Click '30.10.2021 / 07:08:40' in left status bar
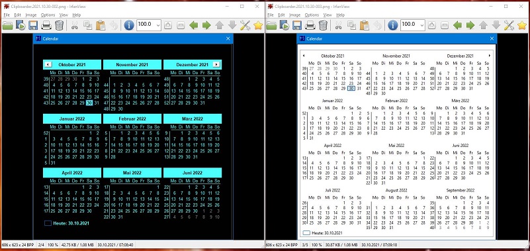Image resolution: width=530 pixels, height=251 pixels. click(115, 244)
